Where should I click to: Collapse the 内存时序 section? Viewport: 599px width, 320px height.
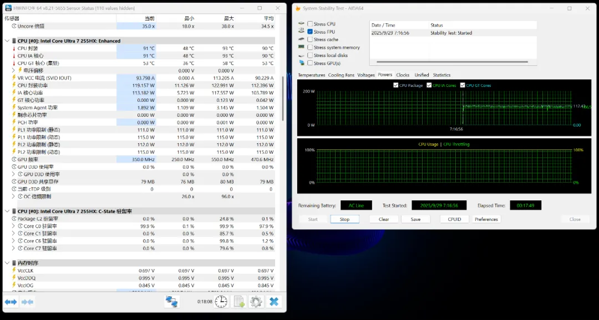(x=8, y=263)
